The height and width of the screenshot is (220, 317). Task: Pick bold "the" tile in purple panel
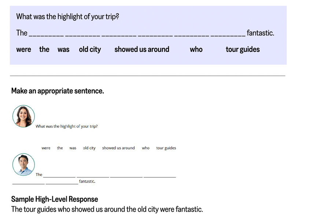tap(44, 49)
